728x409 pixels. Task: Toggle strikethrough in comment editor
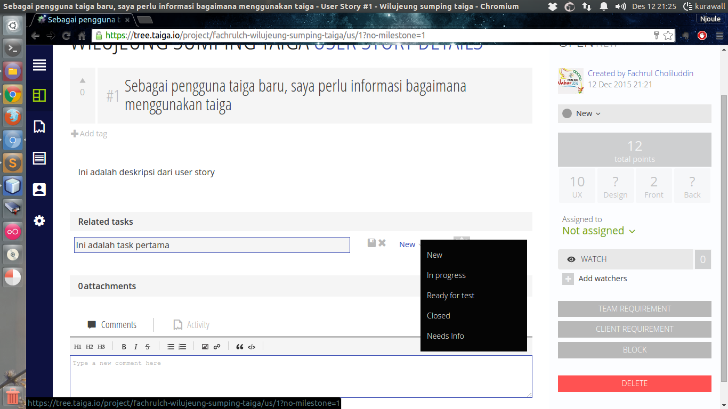coord(148,347)
